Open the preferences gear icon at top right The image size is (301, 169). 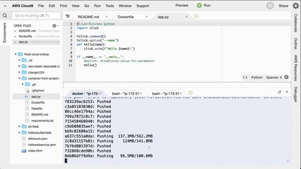296,6
